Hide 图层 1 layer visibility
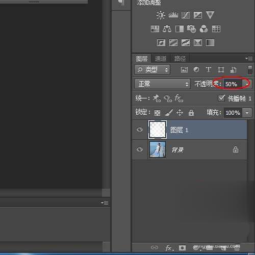This screenshot has height=255, width=255. (x=140, y=130)
